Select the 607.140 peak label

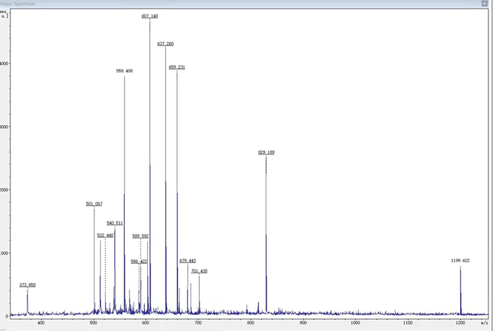click(x=150, y=16)
